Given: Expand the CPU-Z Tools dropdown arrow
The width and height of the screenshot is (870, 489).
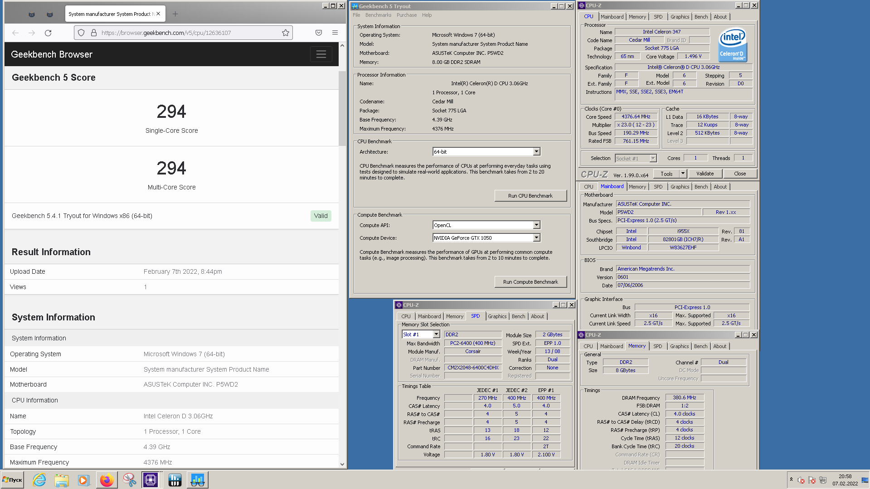Looking at the screenshot, I should point(683,174).
